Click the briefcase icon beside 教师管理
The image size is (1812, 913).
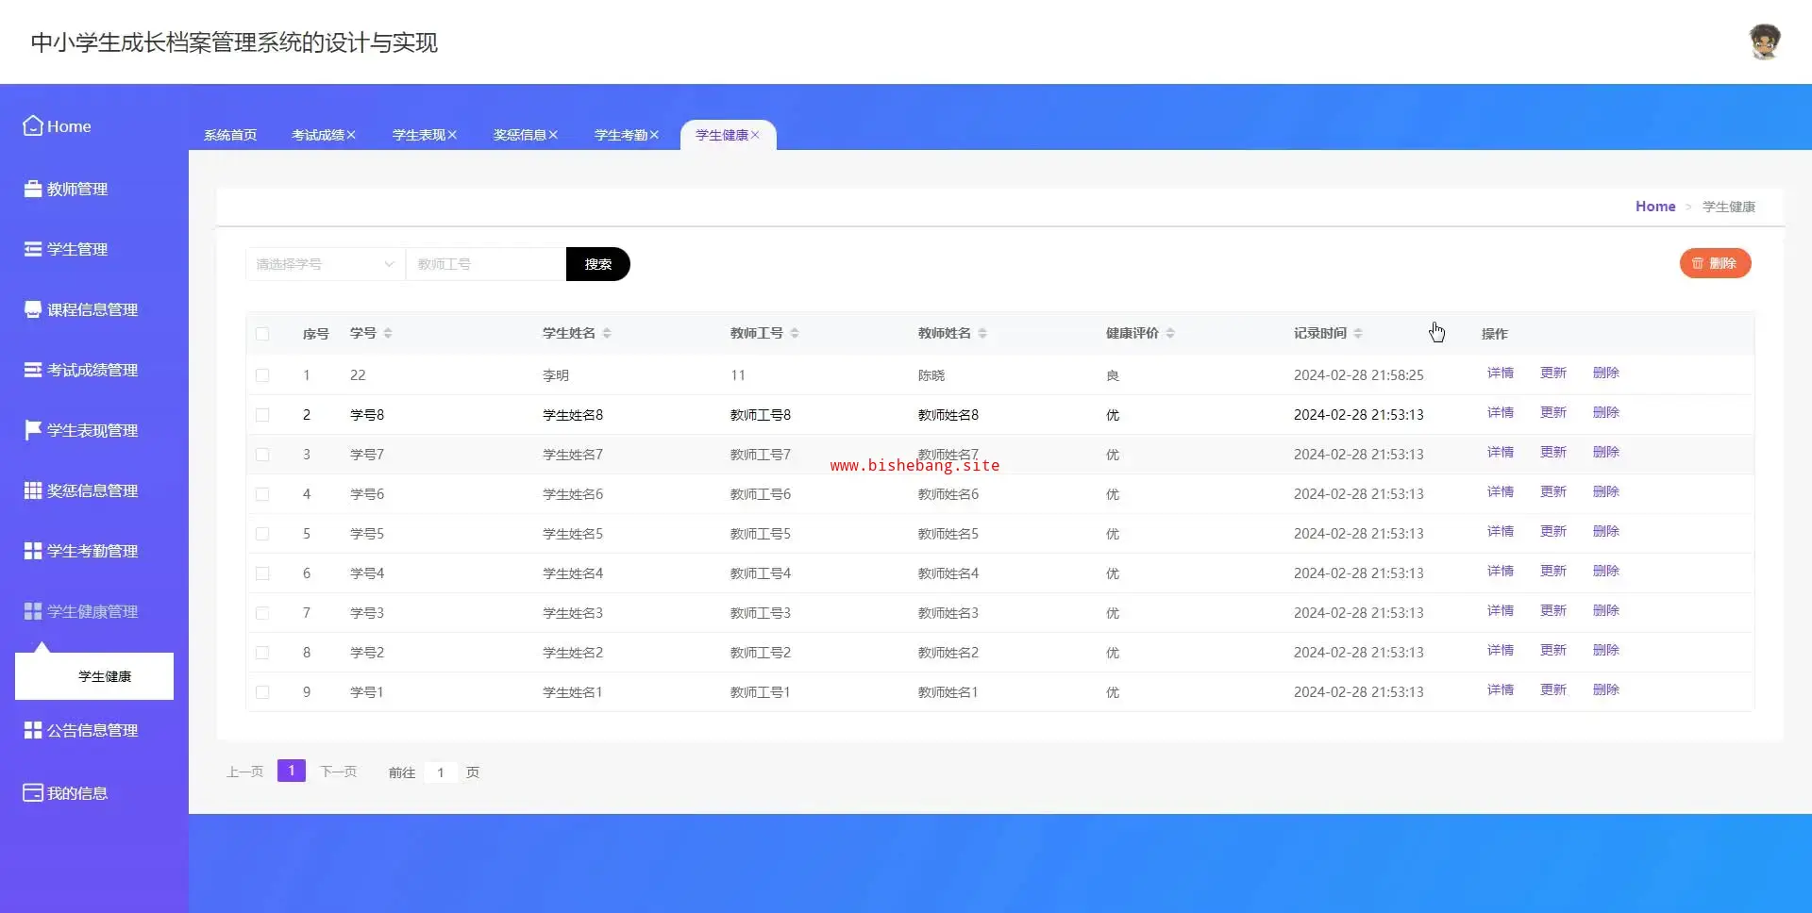[33, 189]
